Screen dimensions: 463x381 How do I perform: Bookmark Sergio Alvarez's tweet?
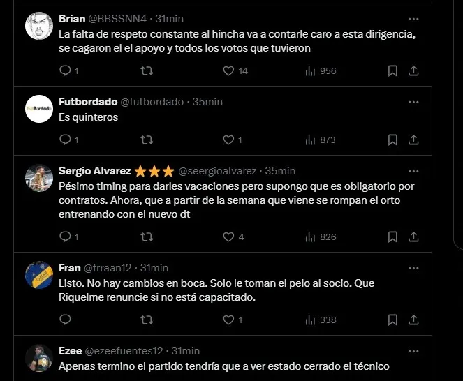(x=392, y=237)
